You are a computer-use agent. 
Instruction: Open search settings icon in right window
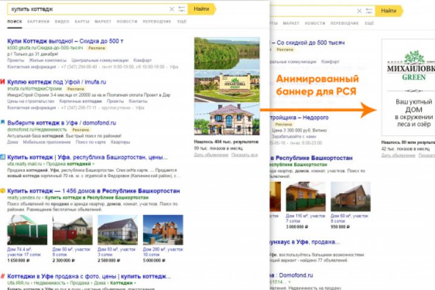pyautogui.click(x=369, y=11)
